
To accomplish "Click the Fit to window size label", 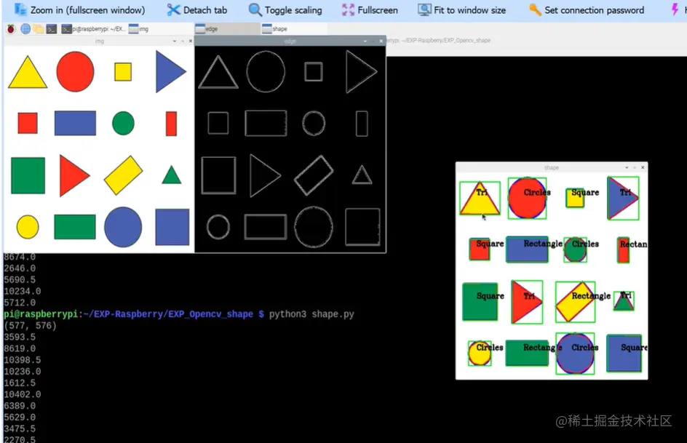I will tap(469, 10).
